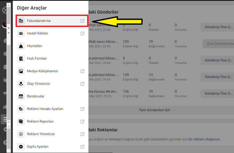
Task: Click the Randevular calendar grid icon
Action: (21, 96)
